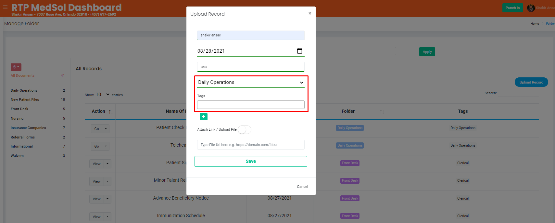The width and height of the screenshot is (555, 223).
Task: Click Go button for Patient Check row
Action: [x=97, y=129]
